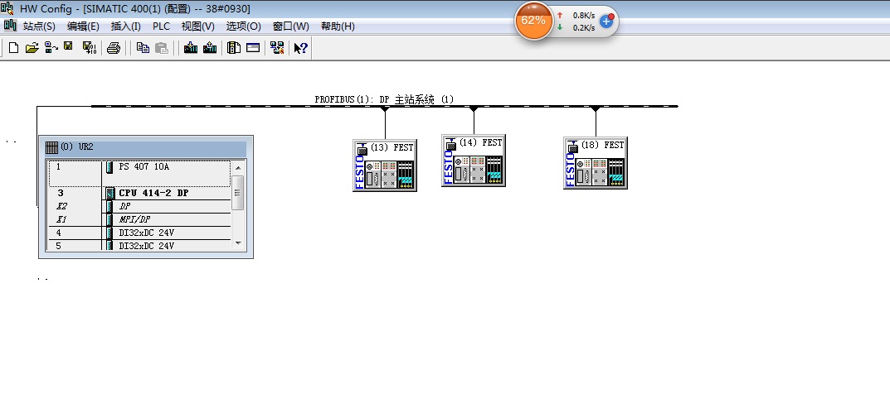Click the rack list scroll up arrow
This screenshot has height=408, width=890.
pos(238,168)
